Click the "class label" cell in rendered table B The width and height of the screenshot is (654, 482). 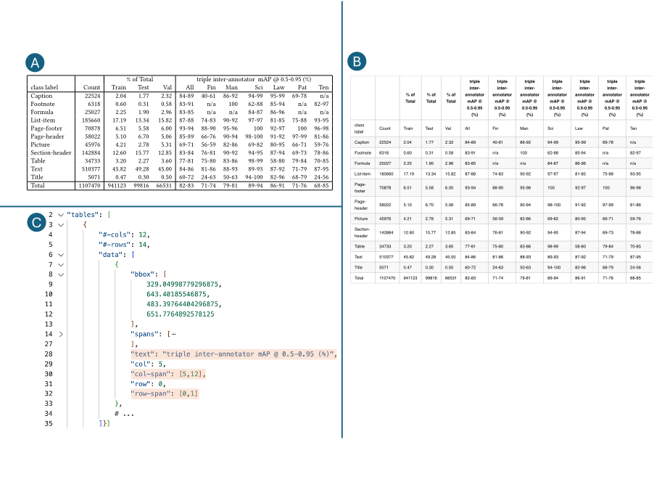(359, 128)
